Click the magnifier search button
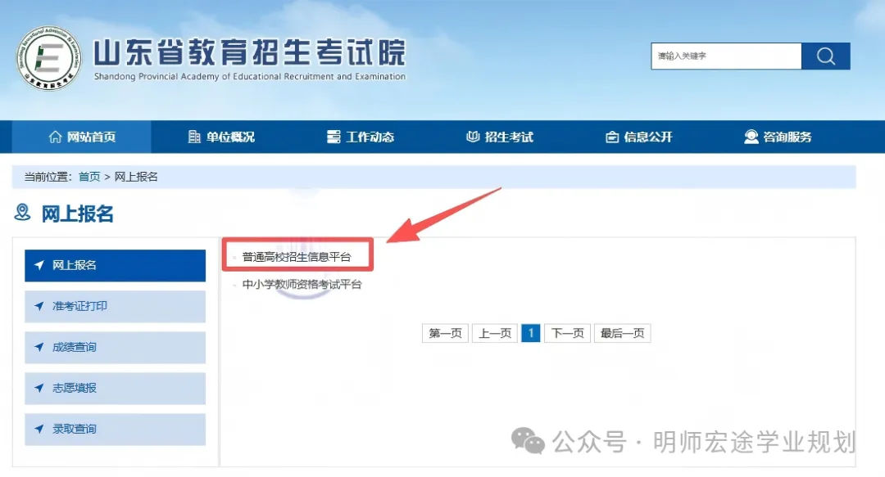885x477 pixels. (826, 56)
